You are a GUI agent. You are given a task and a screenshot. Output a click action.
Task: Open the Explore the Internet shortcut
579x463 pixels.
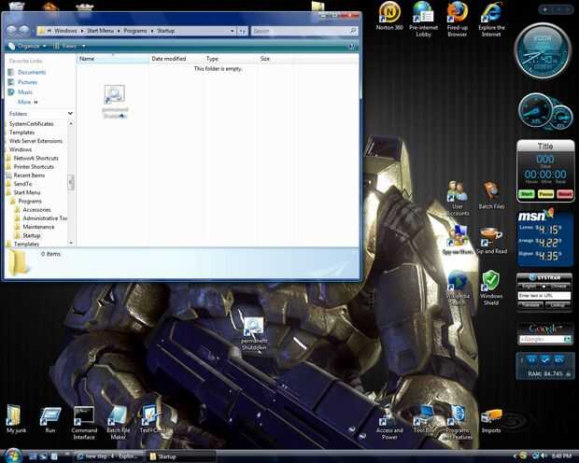coord(491,19)
